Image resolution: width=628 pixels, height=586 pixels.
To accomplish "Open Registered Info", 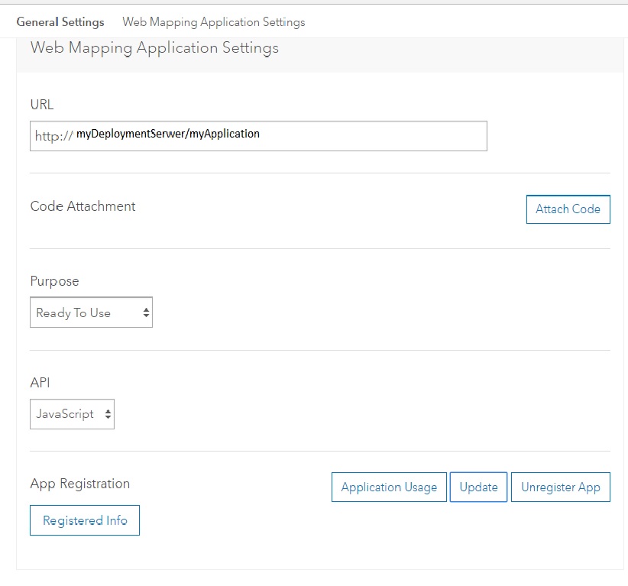I will [85, 520].
